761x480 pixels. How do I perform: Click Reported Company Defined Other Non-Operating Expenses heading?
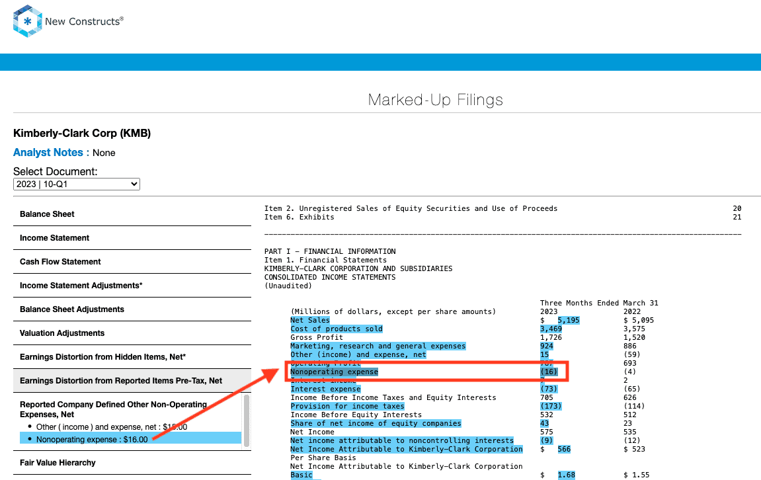pyautogui.click(x=113, y=409)
